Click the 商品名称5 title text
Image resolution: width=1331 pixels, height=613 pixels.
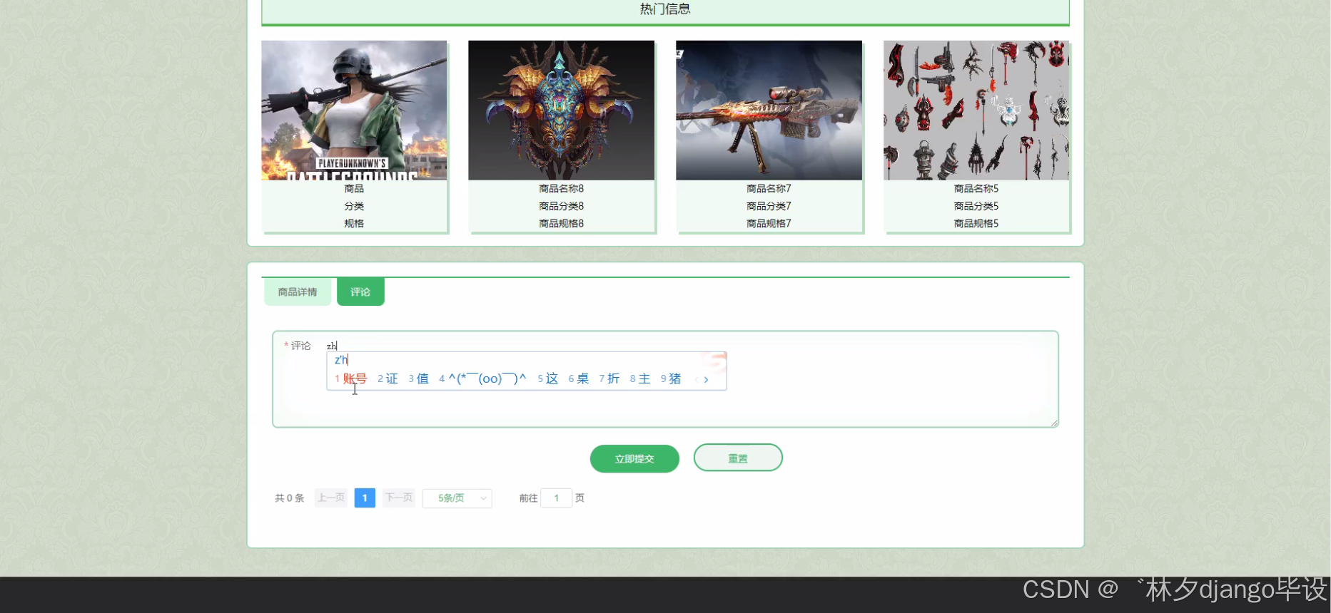click(976, 189)
